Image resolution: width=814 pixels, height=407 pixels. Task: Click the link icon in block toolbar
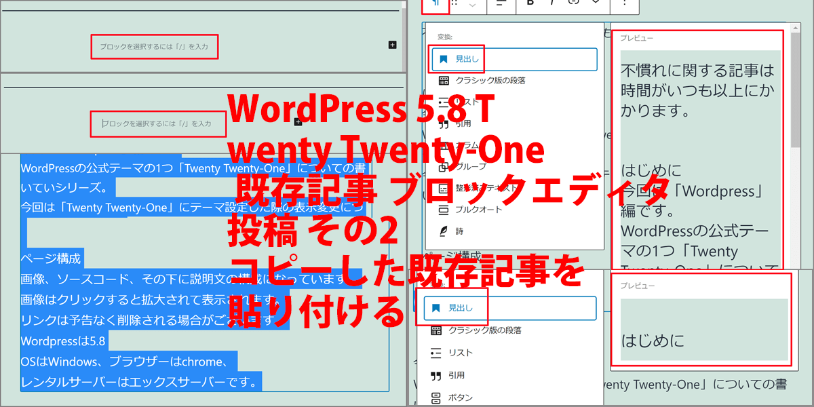(575, 3)
